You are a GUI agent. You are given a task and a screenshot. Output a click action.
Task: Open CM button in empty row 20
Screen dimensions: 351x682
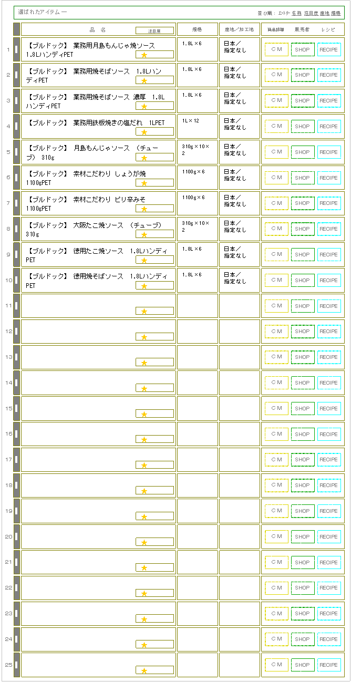[276, 537]
